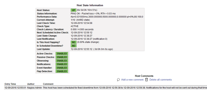Click the Host State Information heading
The width and height of the screenshot is (207, 90).
pyautogui.click(x=90, y=5)
